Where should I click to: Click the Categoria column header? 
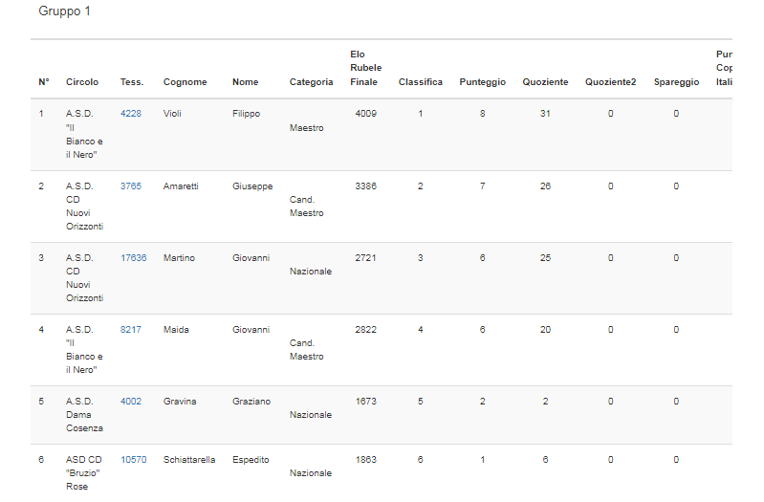(311, 82)
